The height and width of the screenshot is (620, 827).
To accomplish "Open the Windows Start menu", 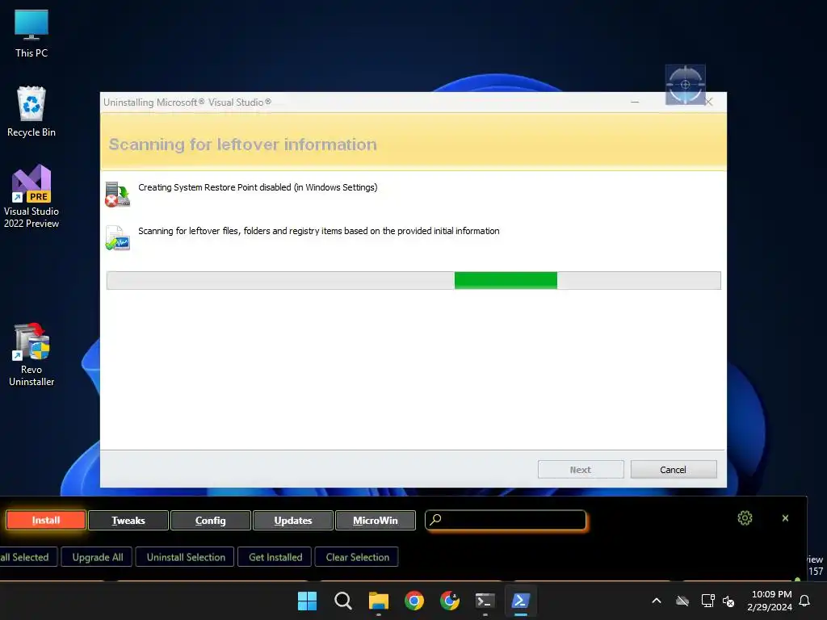I will pos(307,601).
